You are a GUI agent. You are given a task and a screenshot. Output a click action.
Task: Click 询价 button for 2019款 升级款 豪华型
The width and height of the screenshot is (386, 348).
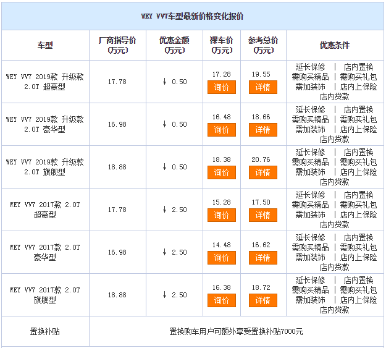(222, 130)
